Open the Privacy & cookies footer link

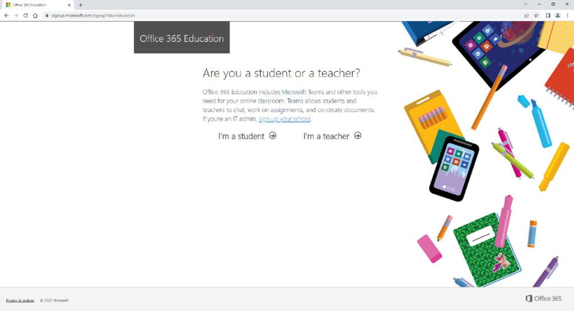[20, 300]
